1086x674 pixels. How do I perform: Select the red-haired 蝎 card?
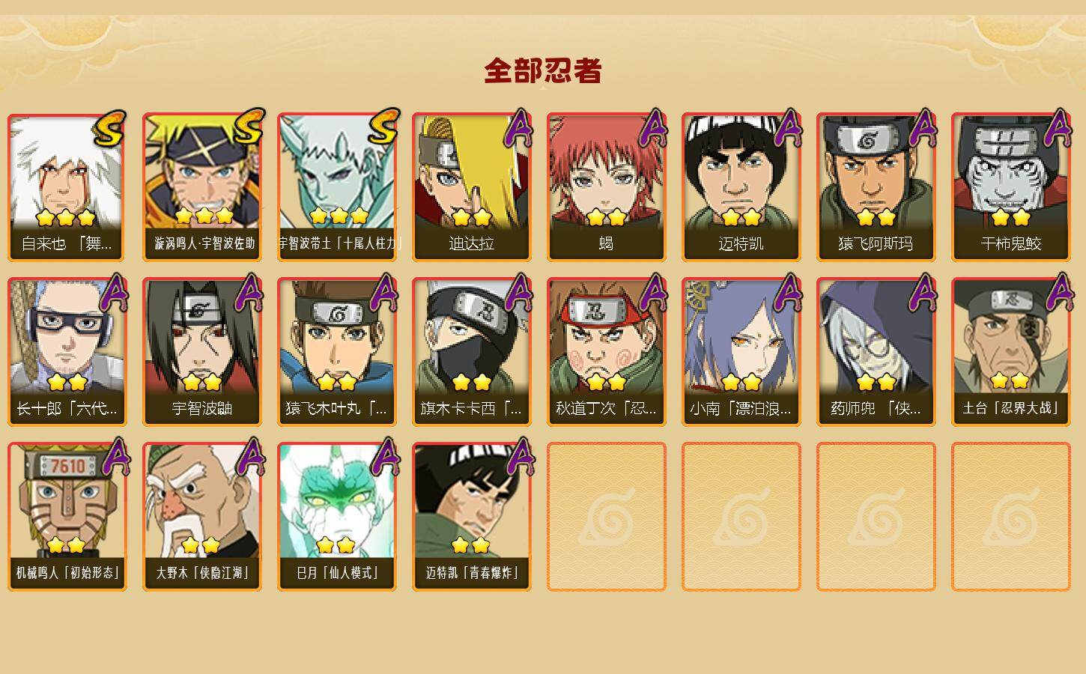607,187
